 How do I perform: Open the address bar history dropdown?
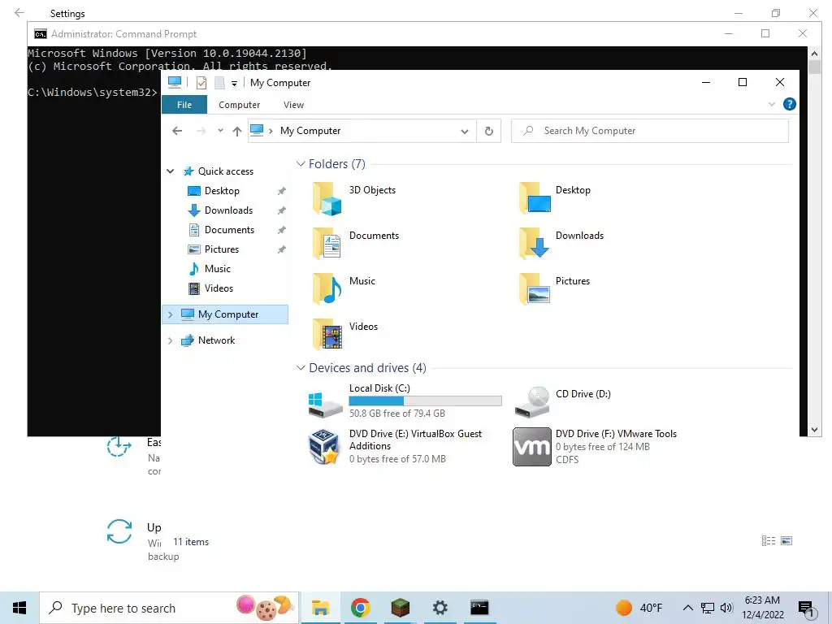point(464,132)
